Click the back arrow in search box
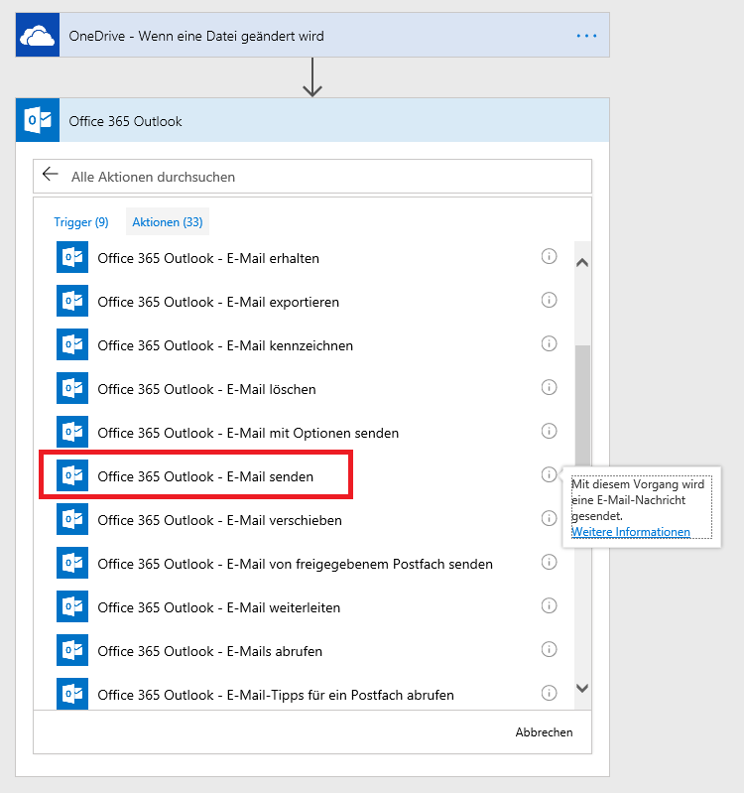 click(x=51, y=176)
